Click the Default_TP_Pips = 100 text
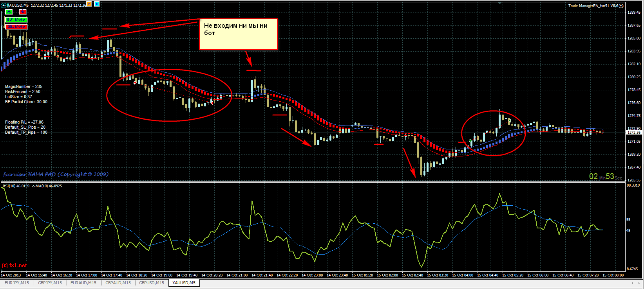The height and width of the screenshot is (289, 644). [26, 132]
